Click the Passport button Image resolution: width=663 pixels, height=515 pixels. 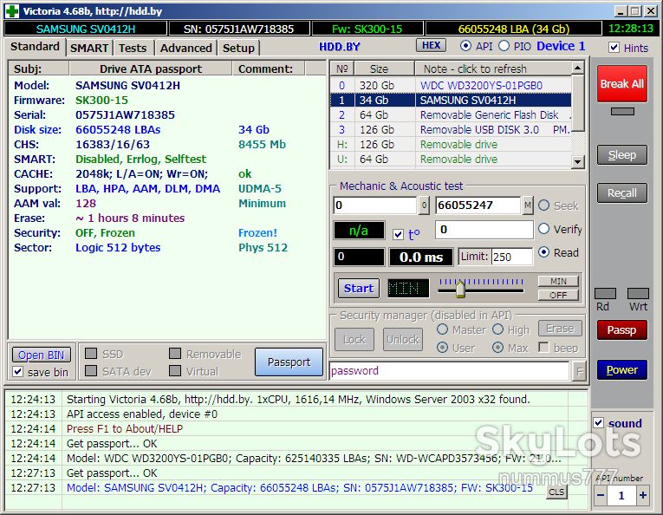tap(289, 362)
